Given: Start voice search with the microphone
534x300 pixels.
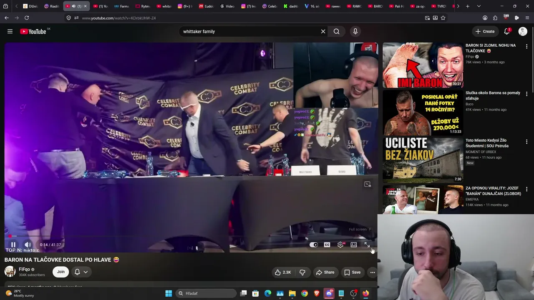Looking at the screenshot, I should point(355,31).
